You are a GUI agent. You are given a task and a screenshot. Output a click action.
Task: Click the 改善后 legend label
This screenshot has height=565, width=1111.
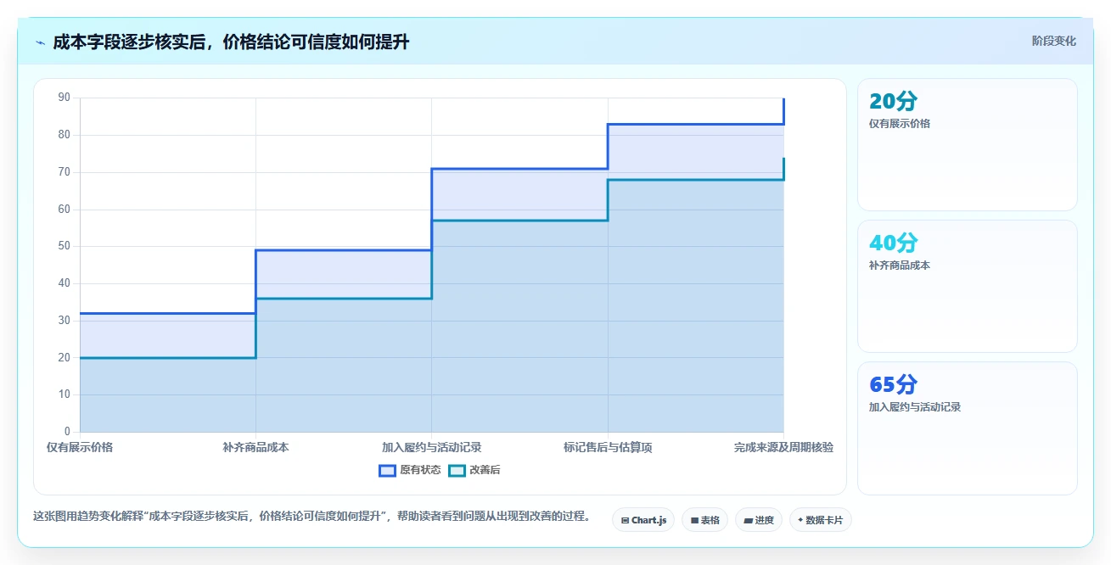(485, 470)
